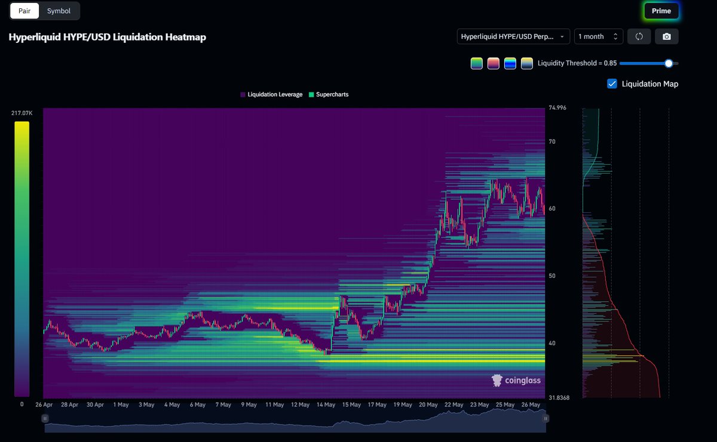Click the price level 40 axis label
The width and height of the screenshot is (717, 442).
click(x=552, y=343)
